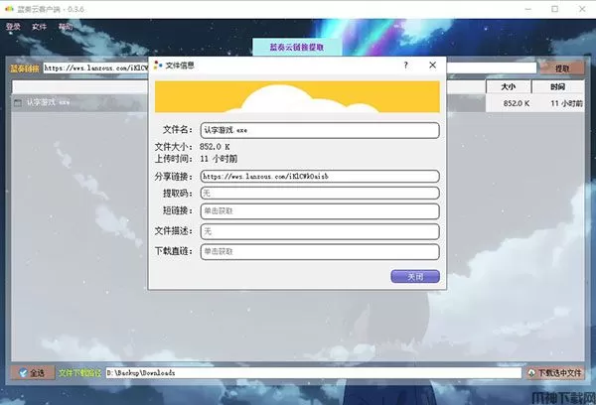
Task: Open the 帮助 menu
Action: [x=65, y=27]
